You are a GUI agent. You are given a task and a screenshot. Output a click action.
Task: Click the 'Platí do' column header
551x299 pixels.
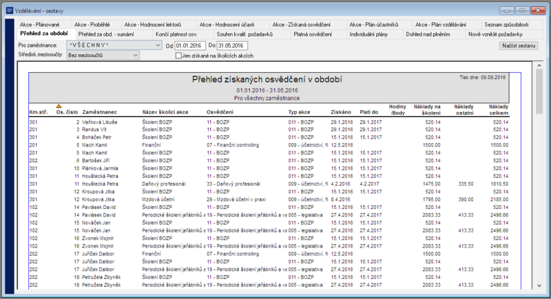pyautogui.click(x=369, y=112)
